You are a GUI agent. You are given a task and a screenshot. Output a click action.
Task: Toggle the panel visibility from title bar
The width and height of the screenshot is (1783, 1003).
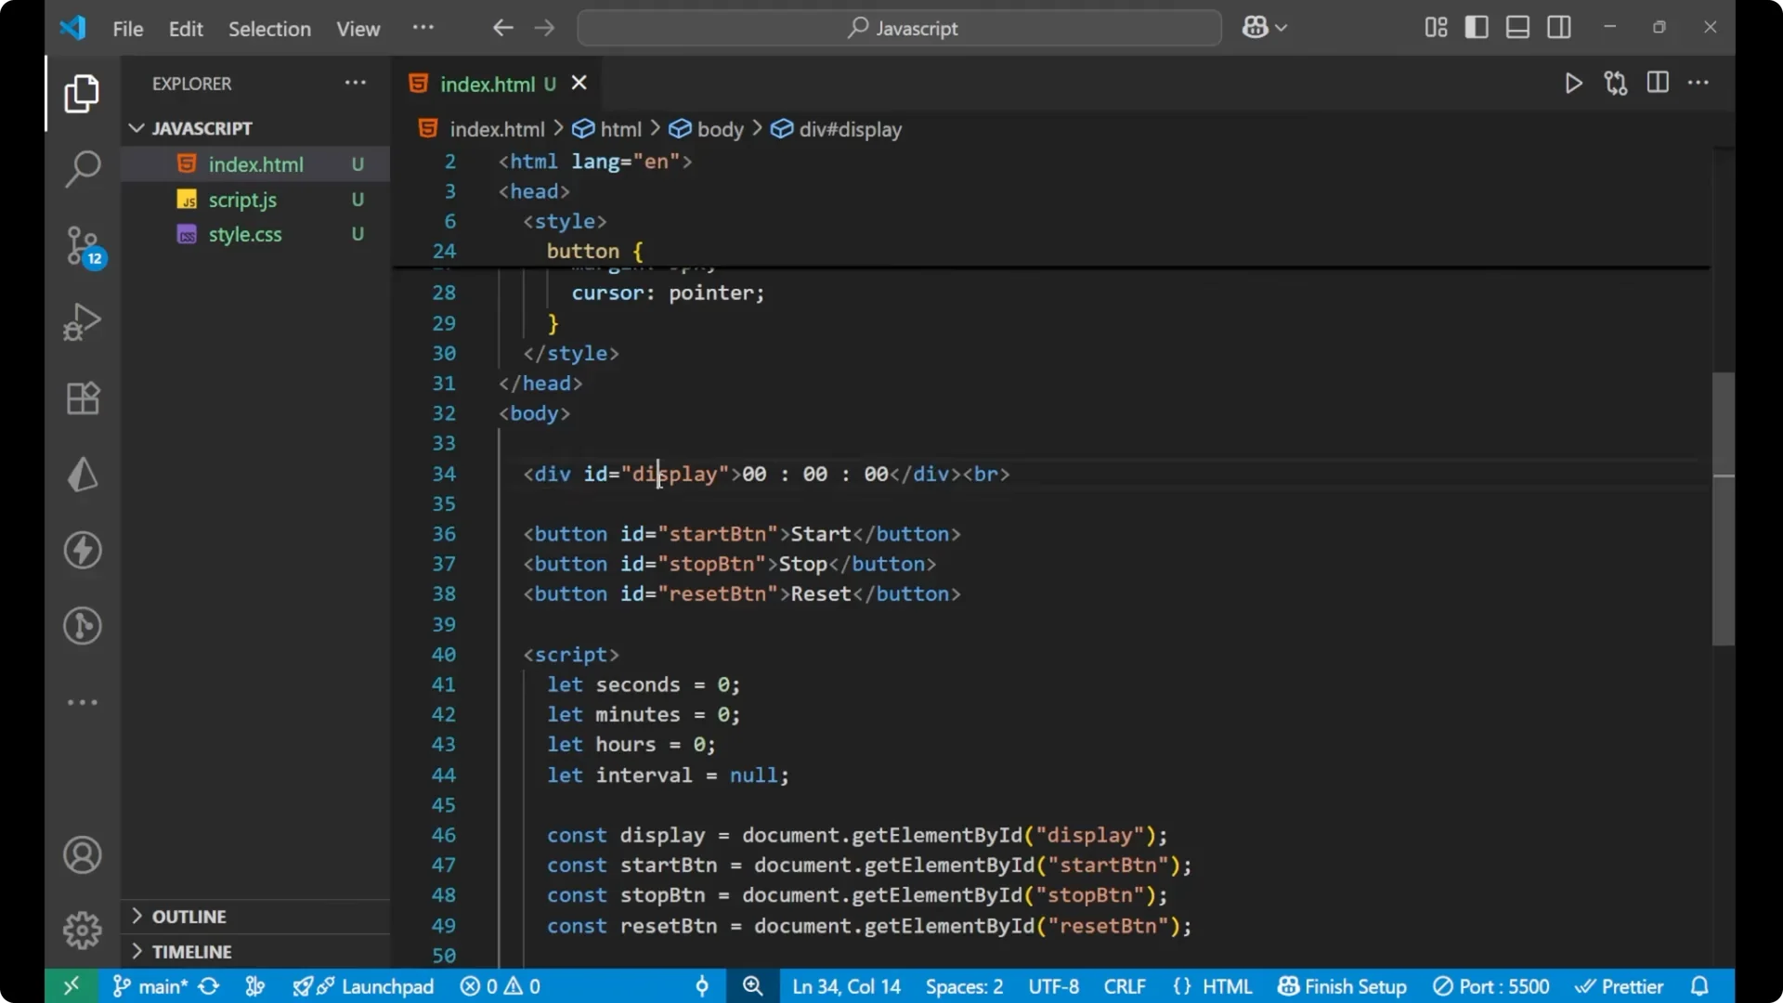(x=1517, y=27)
